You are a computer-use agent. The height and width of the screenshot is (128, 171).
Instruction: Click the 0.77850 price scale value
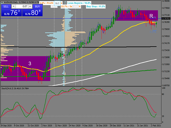[166, 8]
